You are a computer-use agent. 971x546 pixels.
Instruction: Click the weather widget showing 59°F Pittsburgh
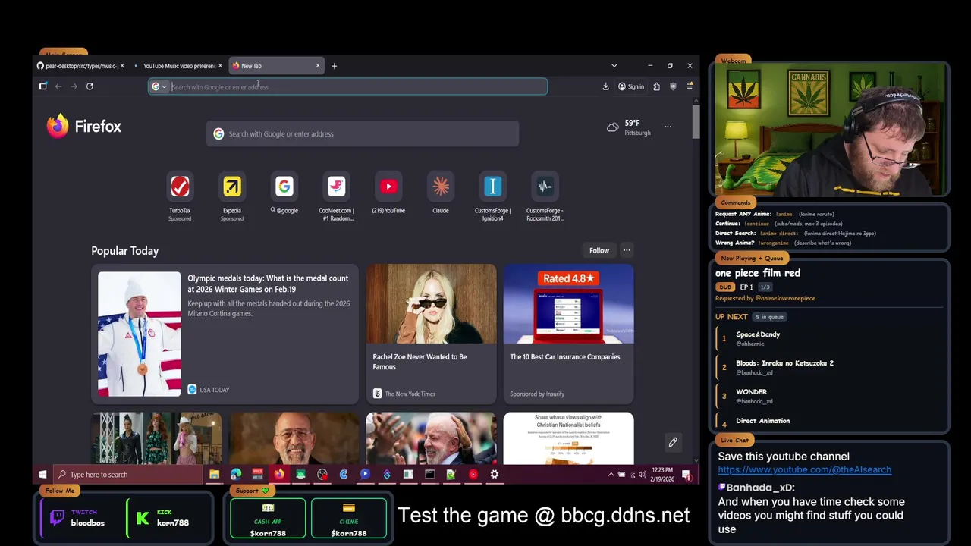[x=628, y=127]
